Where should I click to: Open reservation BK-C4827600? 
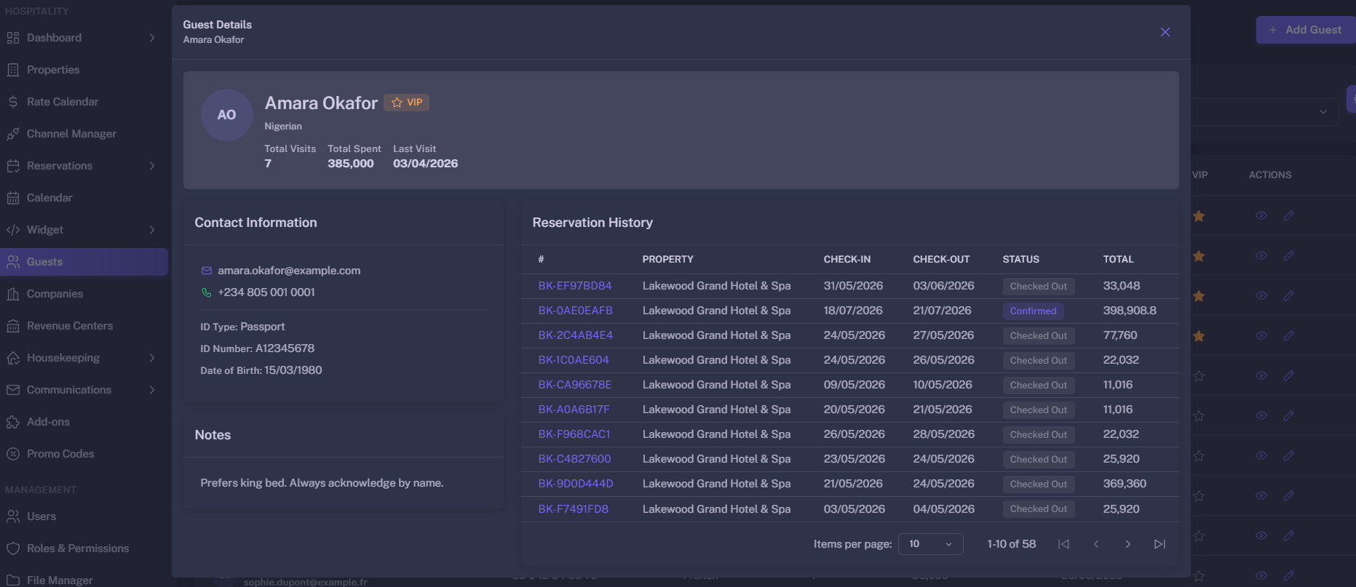click(574, 459)
